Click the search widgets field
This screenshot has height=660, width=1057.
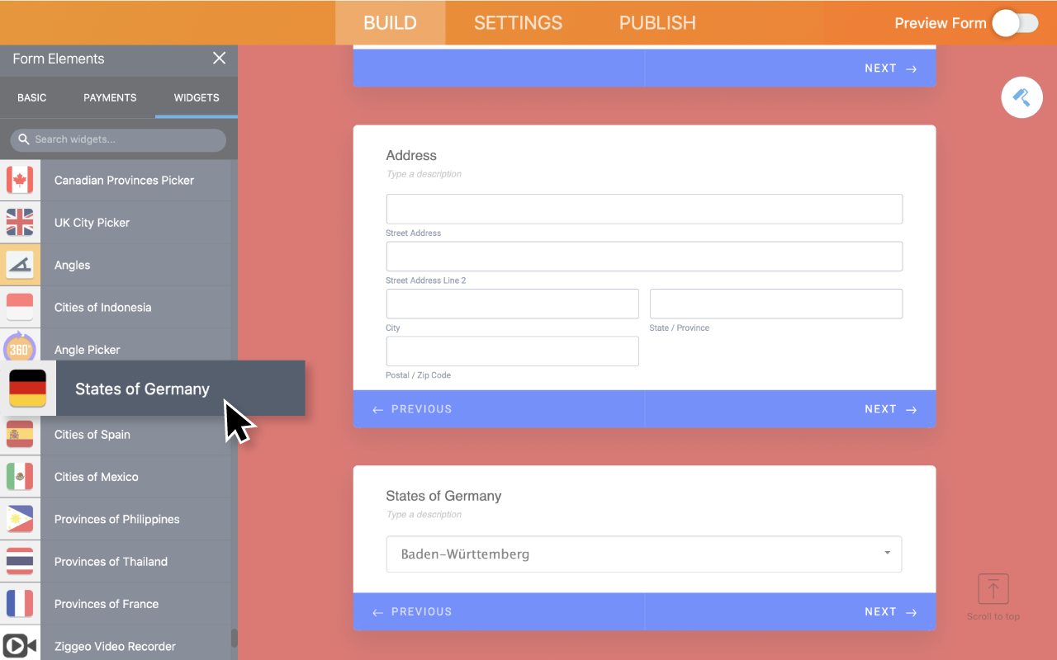coord(118,139)
